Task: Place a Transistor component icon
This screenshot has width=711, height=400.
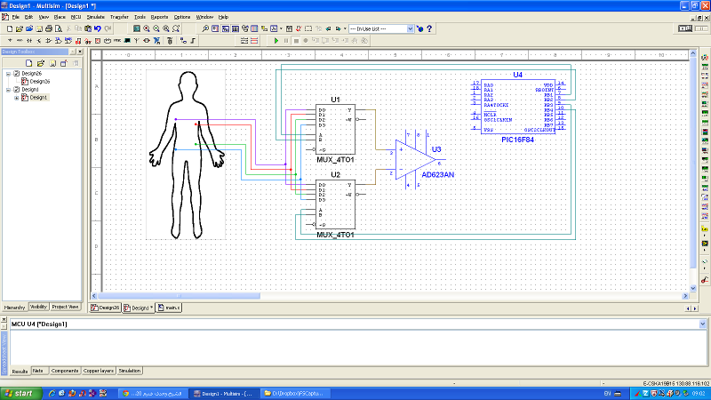Action: coord(39,41)
